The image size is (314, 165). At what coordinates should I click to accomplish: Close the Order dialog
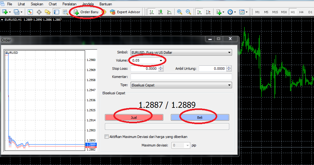tap(230, 39)
